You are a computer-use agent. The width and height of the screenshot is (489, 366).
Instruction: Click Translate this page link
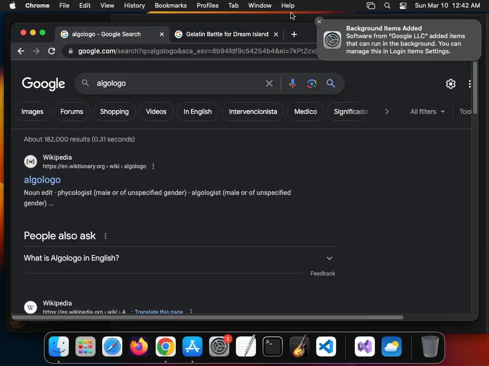159,312
